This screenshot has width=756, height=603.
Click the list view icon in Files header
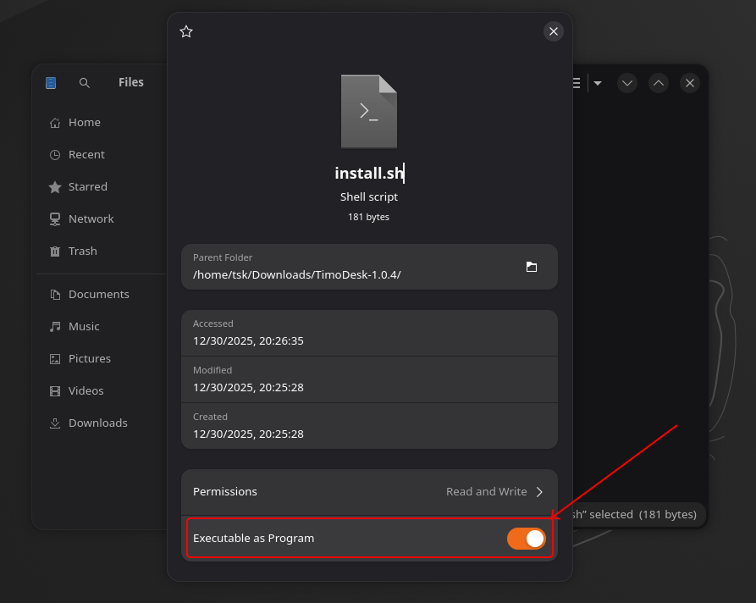(x=577, y=83)
